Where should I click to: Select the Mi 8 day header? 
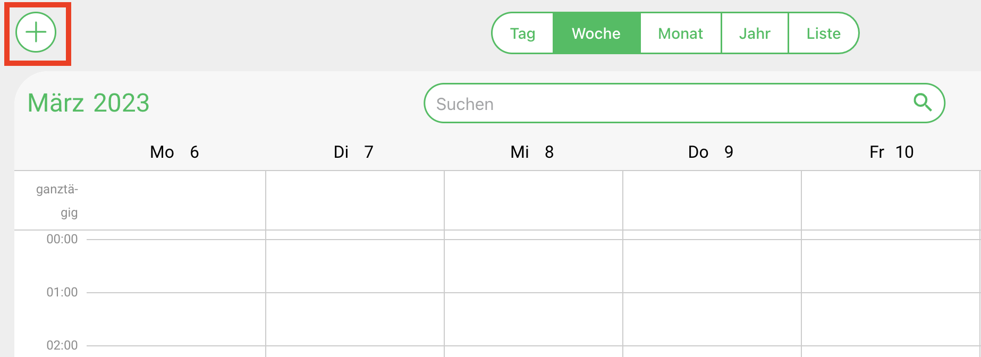point(532,152)
